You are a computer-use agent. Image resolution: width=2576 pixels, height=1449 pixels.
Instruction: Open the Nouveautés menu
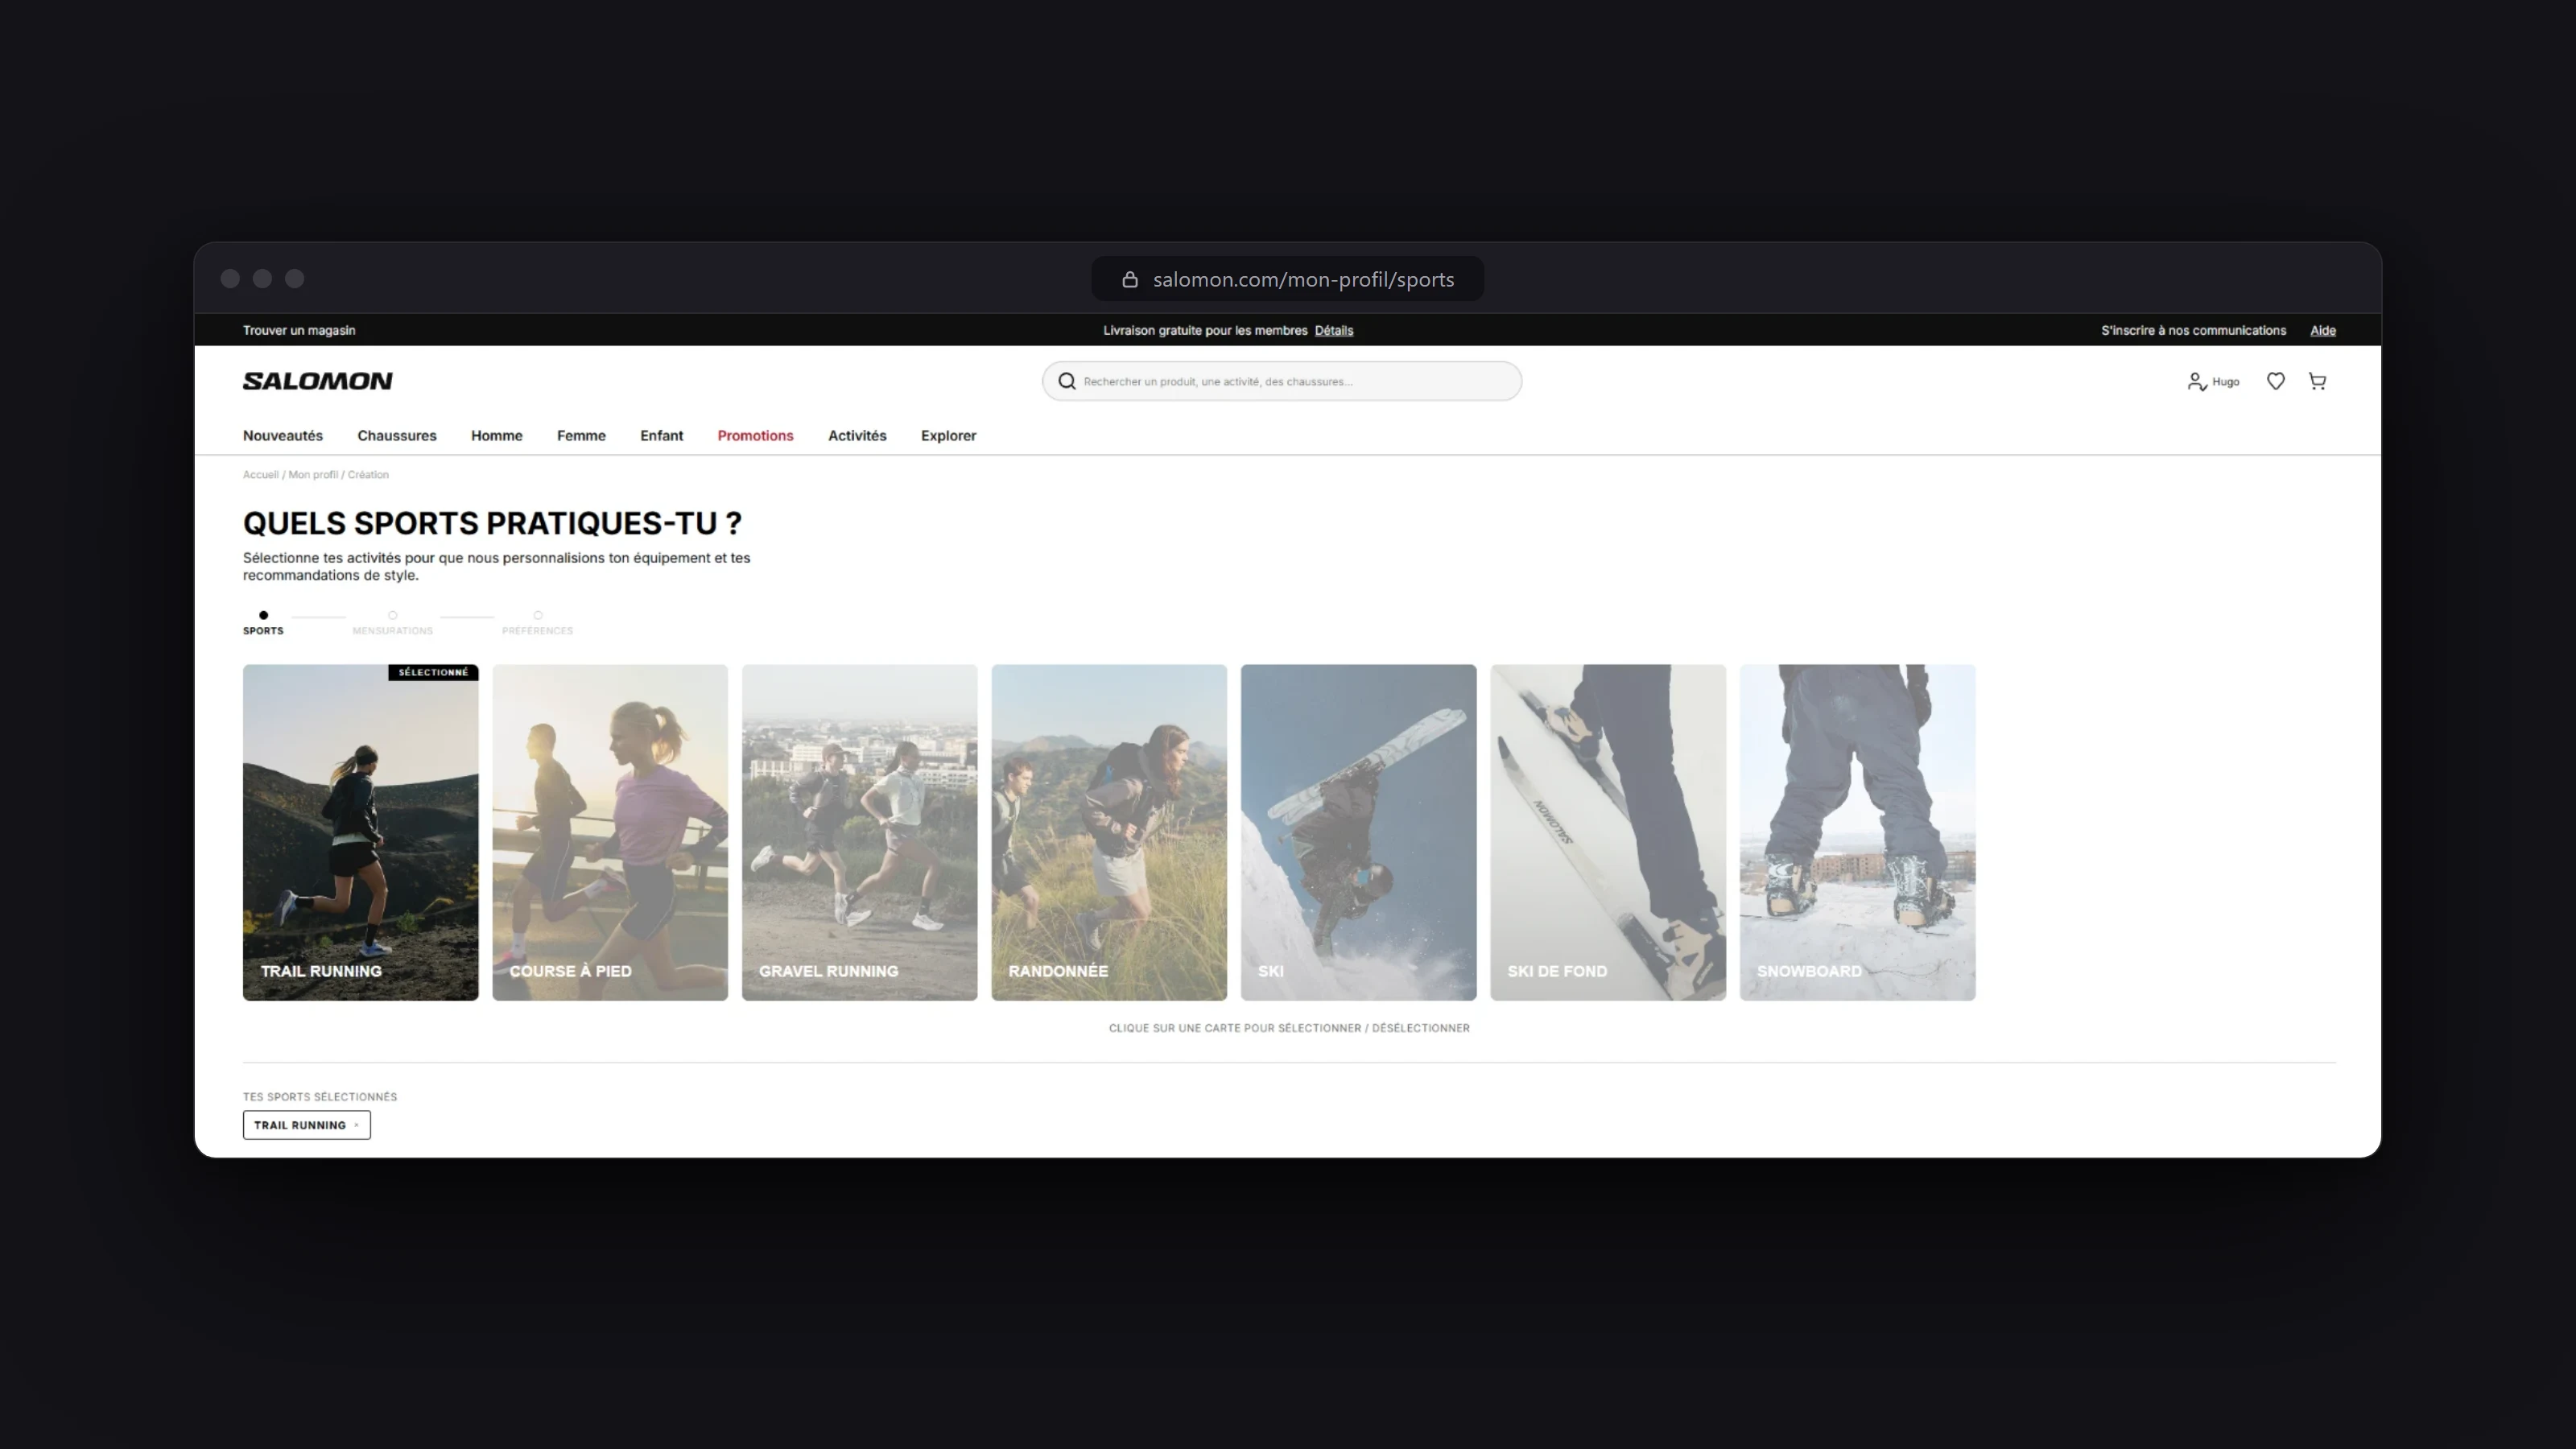pyautogui.click(x=283, y=436)
